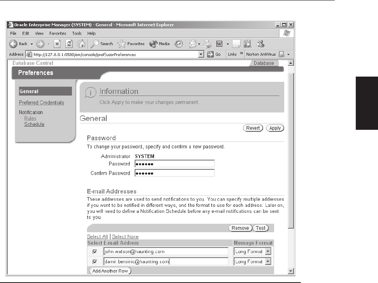Screen dimensions: 378x283
Task: Click into the Password field
Action: [175, 164]
